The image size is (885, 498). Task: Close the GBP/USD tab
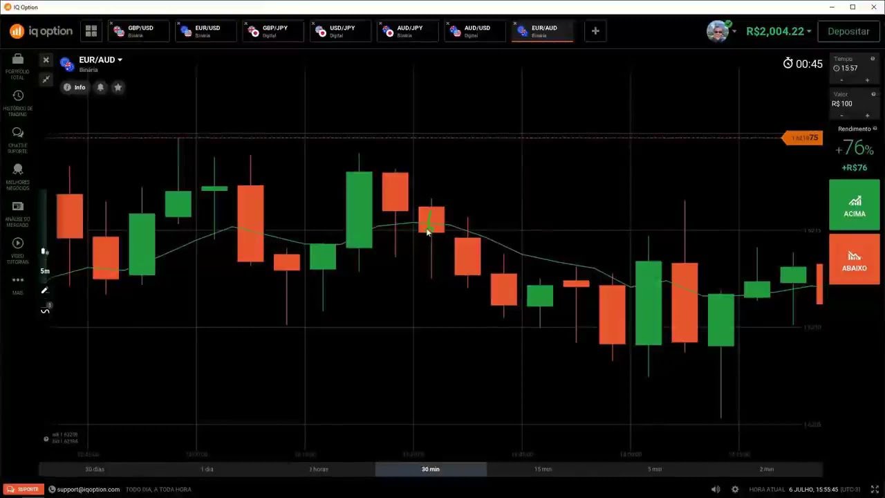(111, 24)
